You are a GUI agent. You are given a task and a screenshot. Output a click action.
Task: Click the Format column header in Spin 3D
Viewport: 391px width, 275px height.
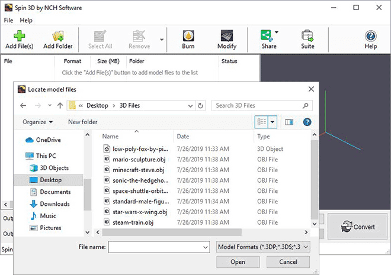pyautogui.click(x=72, y=62)
